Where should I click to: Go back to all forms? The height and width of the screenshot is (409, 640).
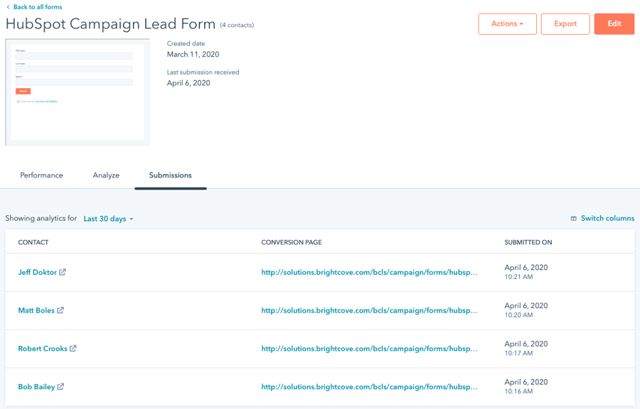(x=38, y=7)
